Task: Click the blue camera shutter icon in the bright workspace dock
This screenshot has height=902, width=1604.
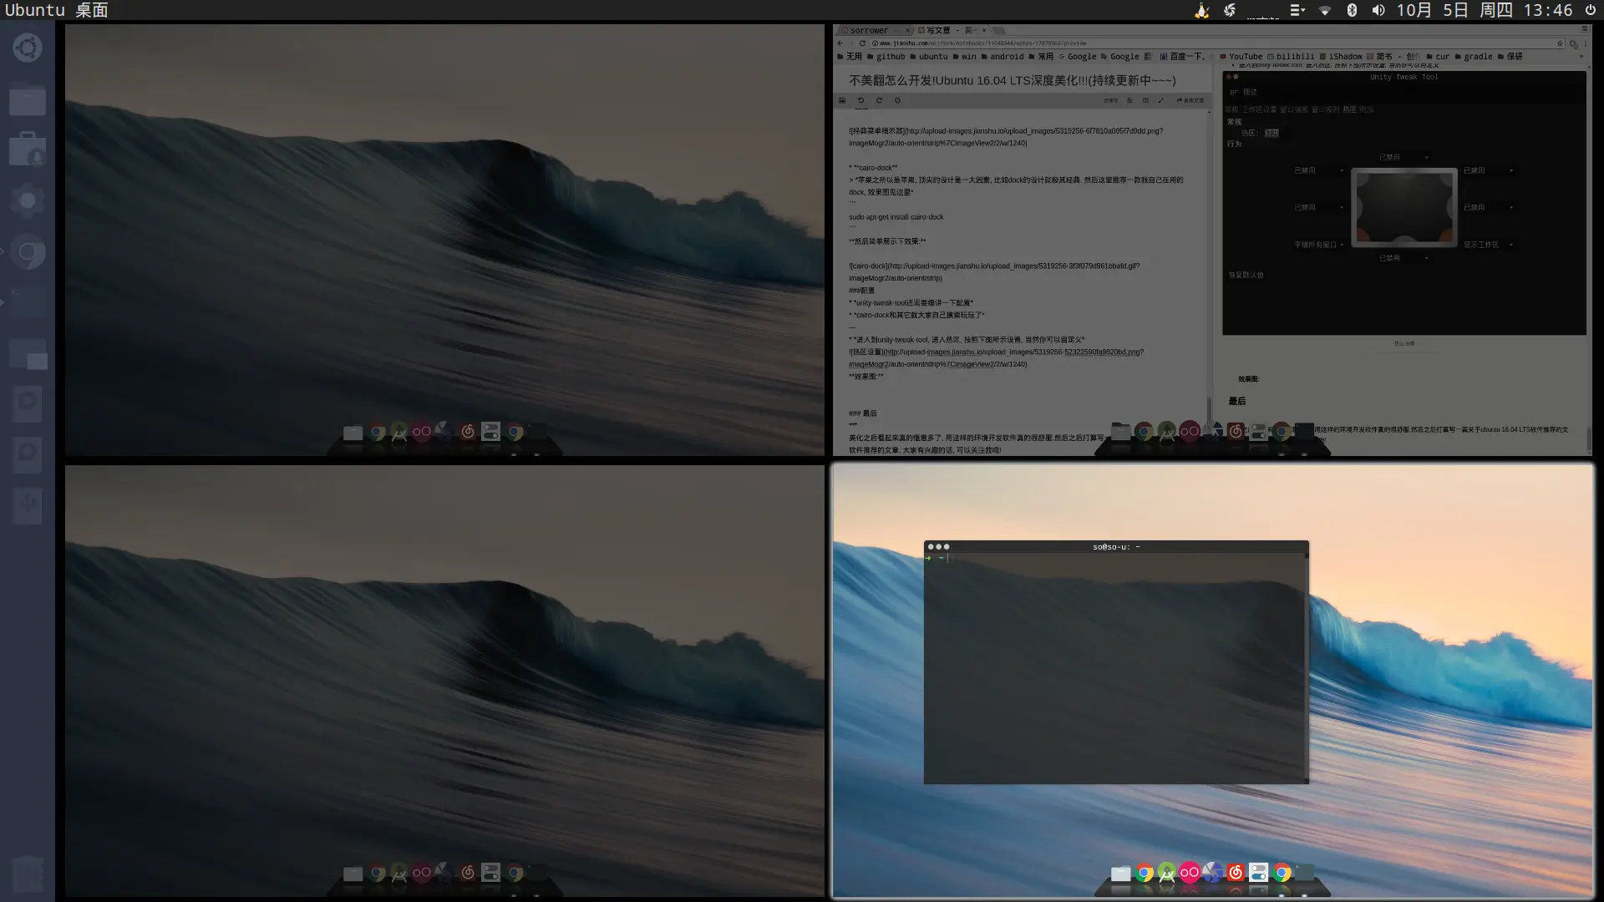Action: [x=1212, y=873]
